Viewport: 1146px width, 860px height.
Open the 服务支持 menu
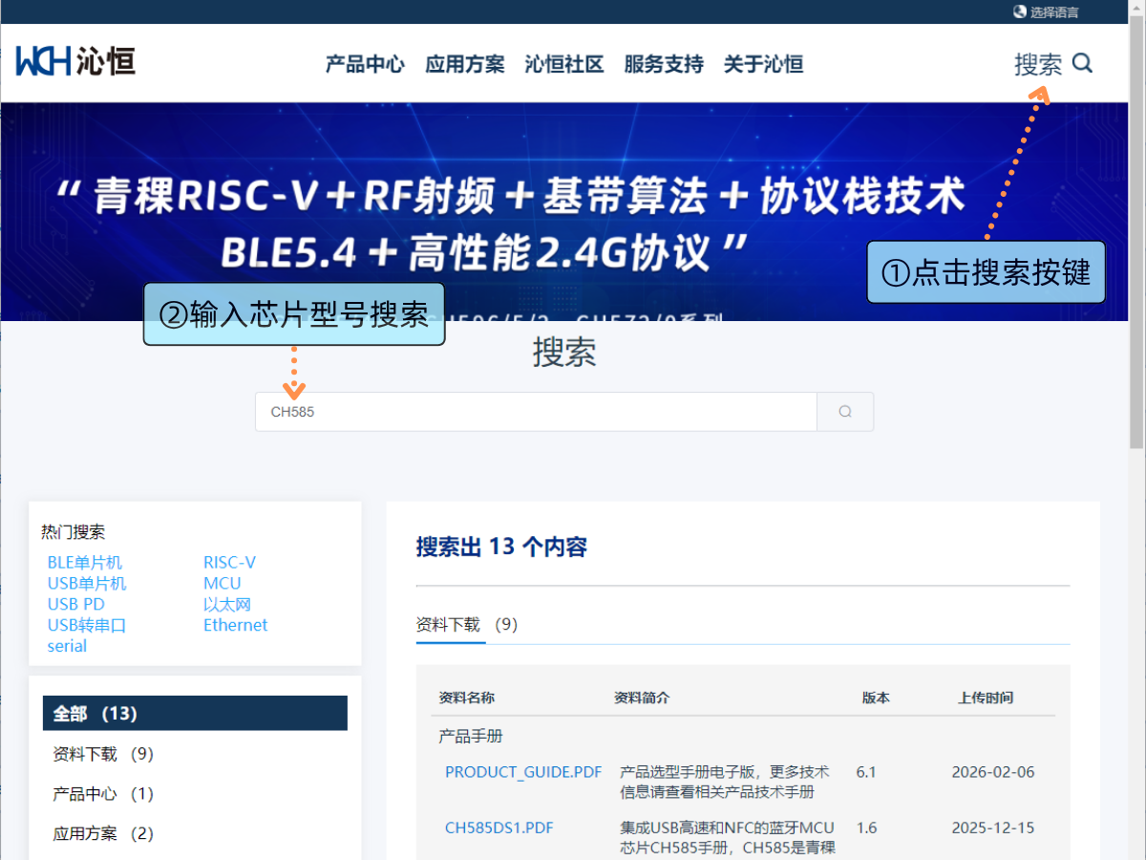664,64
